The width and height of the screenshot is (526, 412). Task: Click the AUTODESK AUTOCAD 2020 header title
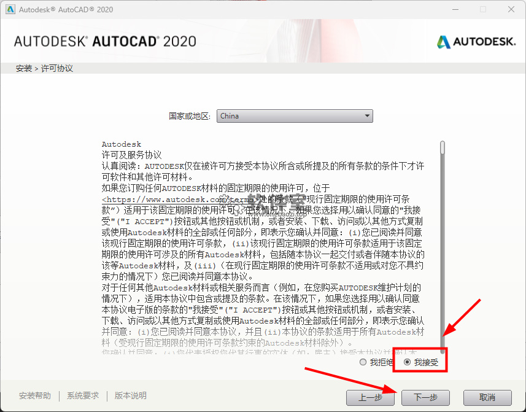coord(105,41)
